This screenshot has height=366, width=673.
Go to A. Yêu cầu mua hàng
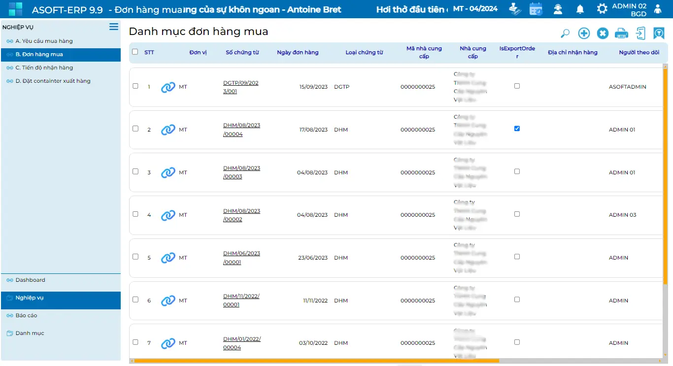click(x=44, y=41)
